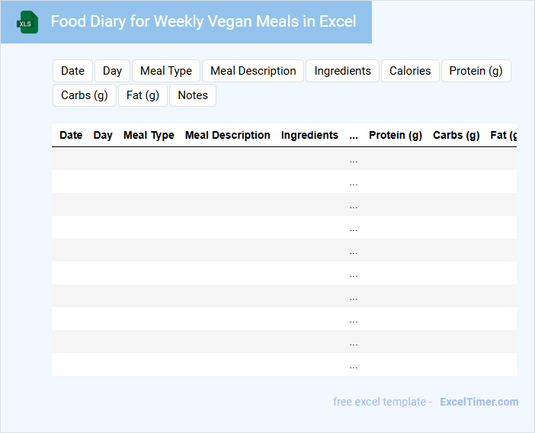Click the Meal Description tag

pos(253,71)
